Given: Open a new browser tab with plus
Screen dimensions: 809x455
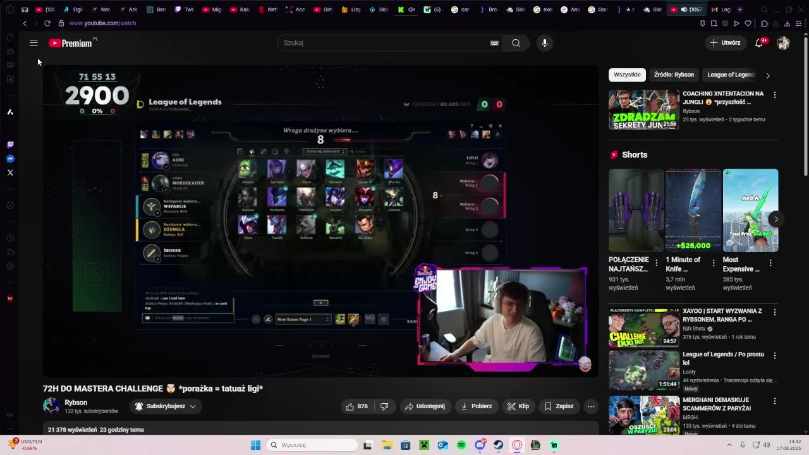Looking at the screenshot, I should coord(740,9).
